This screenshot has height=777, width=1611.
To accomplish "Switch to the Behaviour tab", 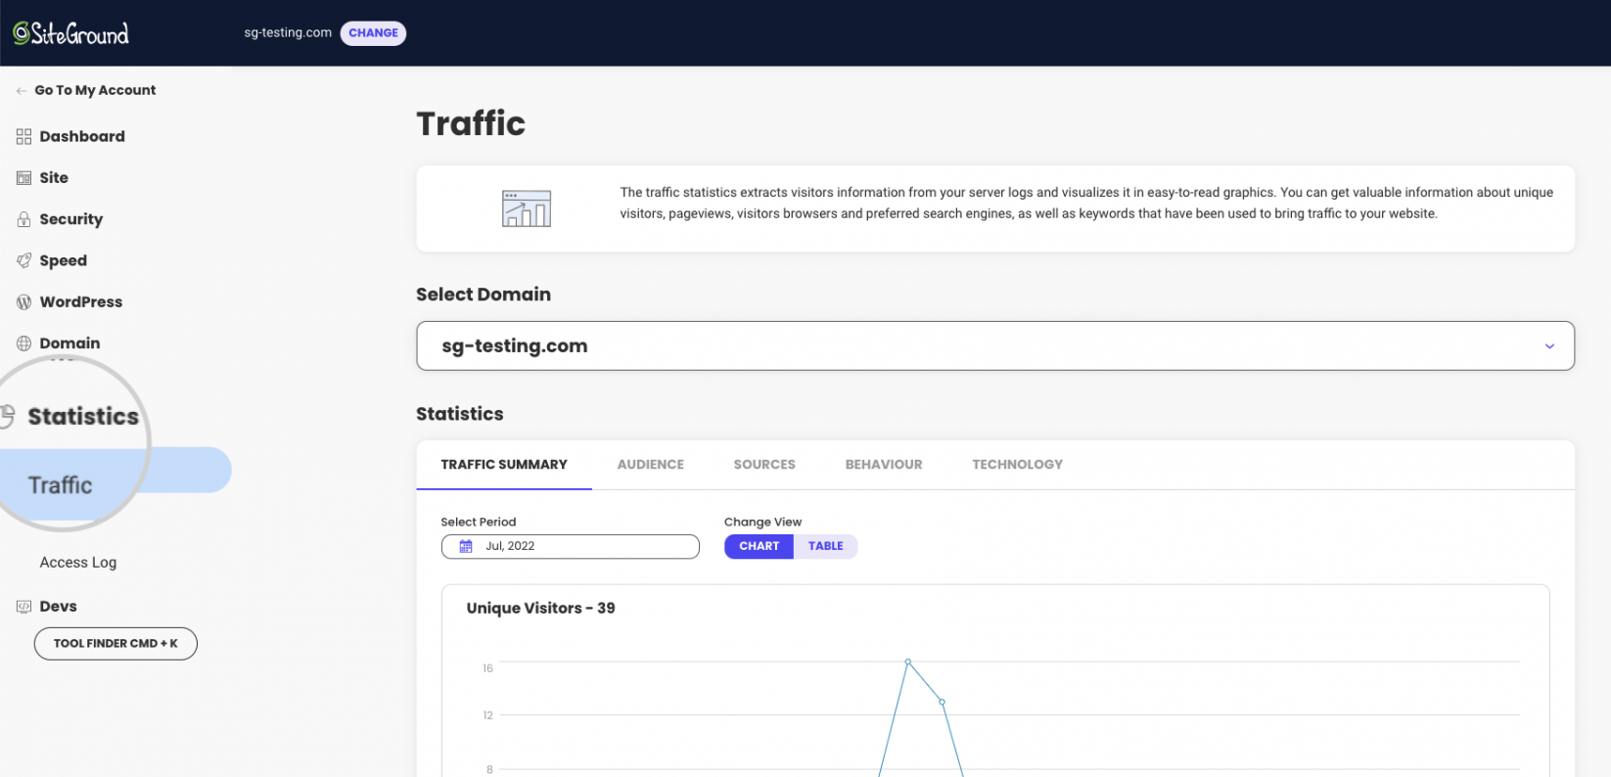I will coord(884,465).
